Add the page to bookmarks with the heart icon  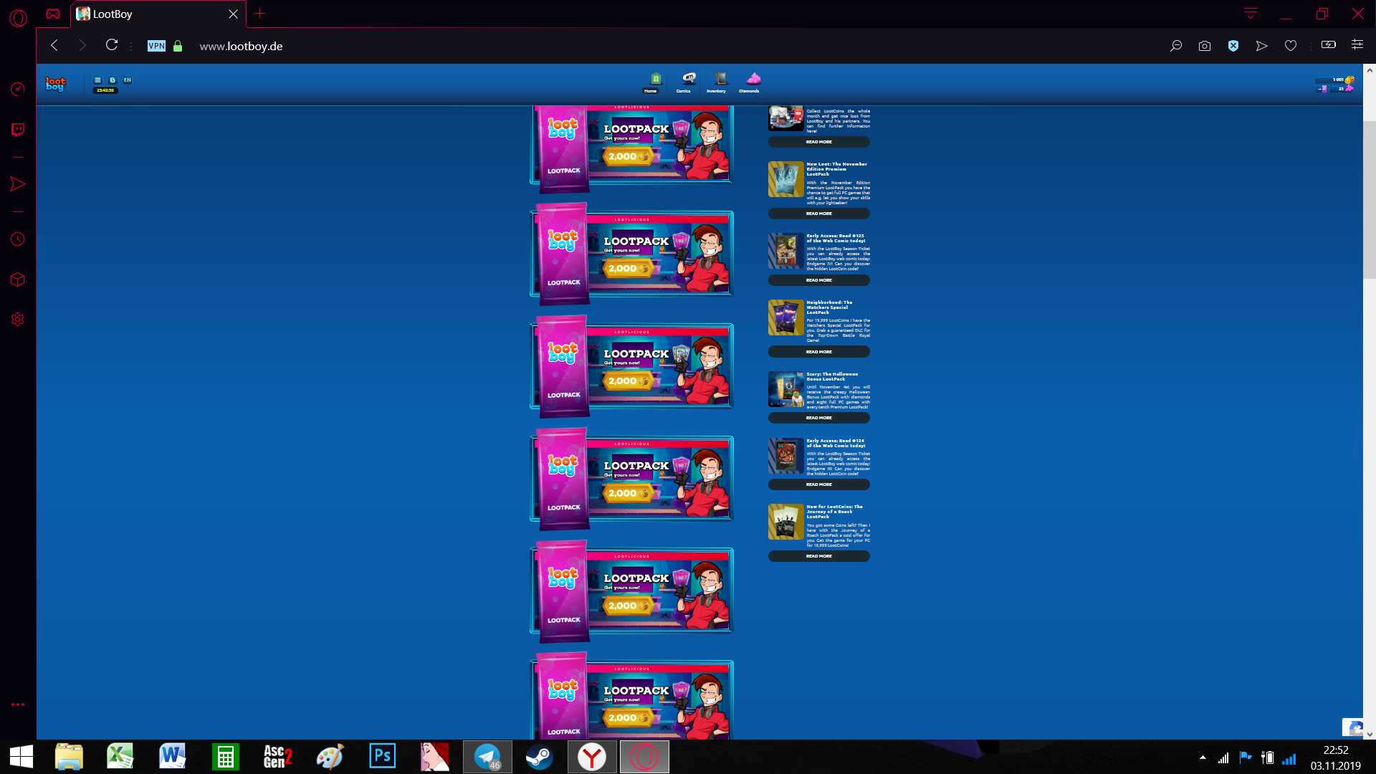(1291, 46)
